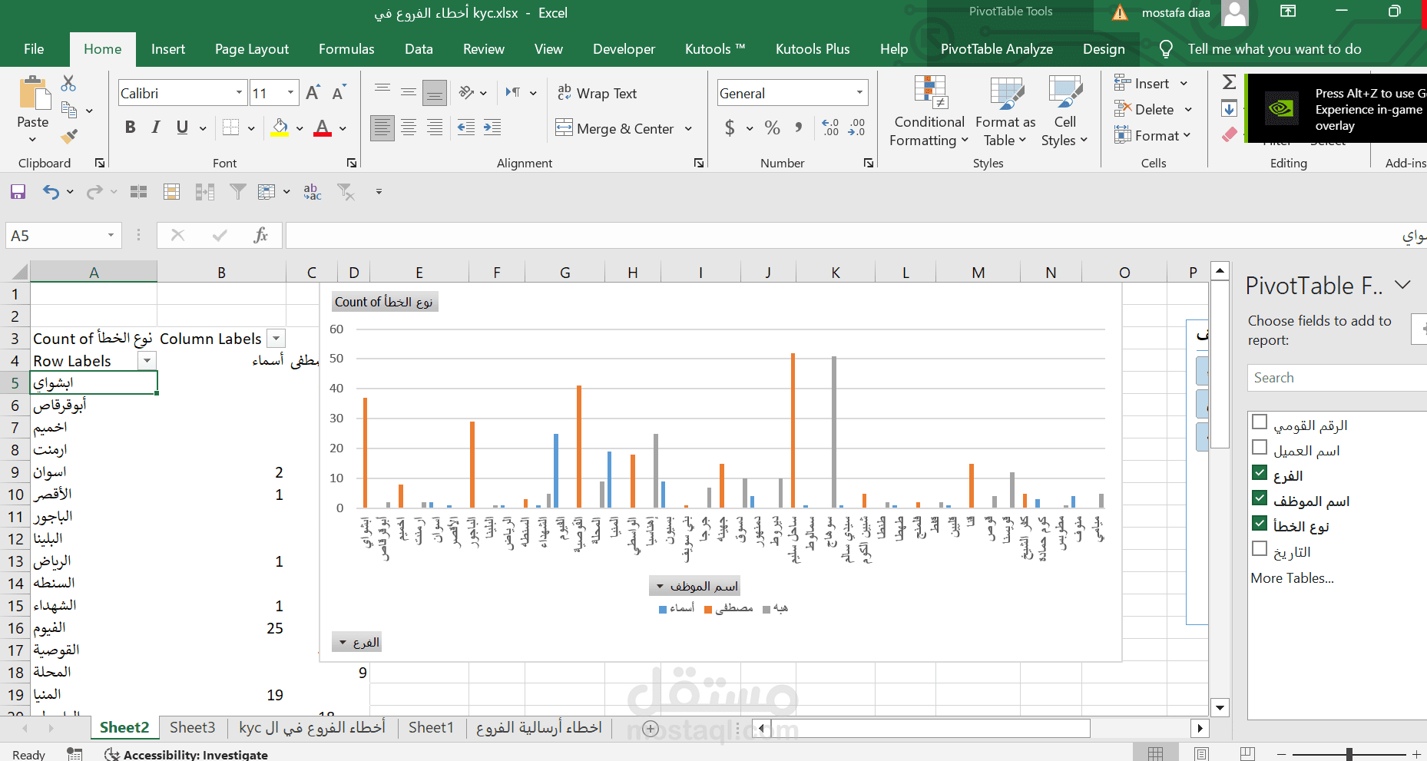Open Conditional Formatting menu
Viewport: 1427px width, 761px height.
point(929,111)
